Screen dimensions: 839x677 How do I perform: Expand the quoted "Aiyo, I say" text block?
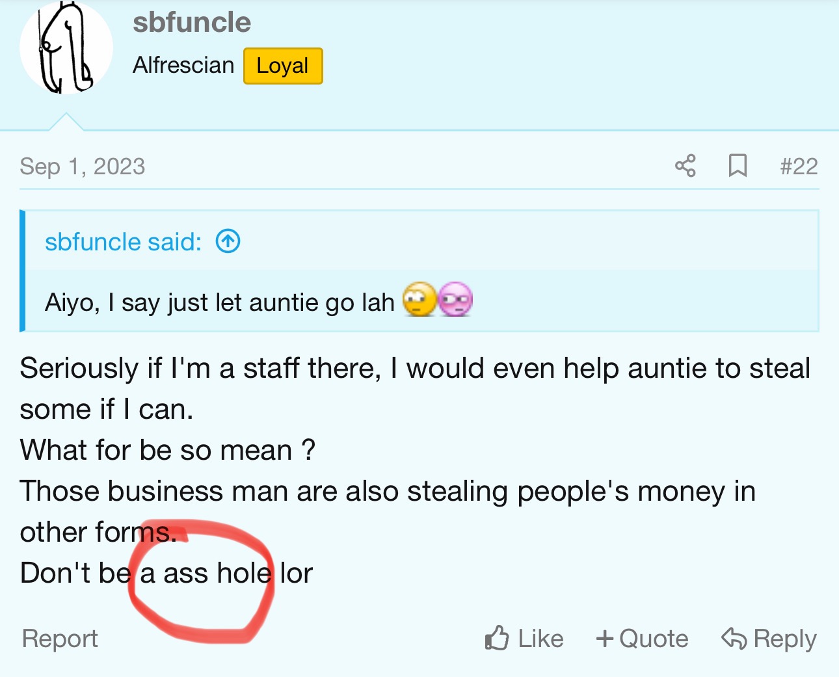pos(220,302)
